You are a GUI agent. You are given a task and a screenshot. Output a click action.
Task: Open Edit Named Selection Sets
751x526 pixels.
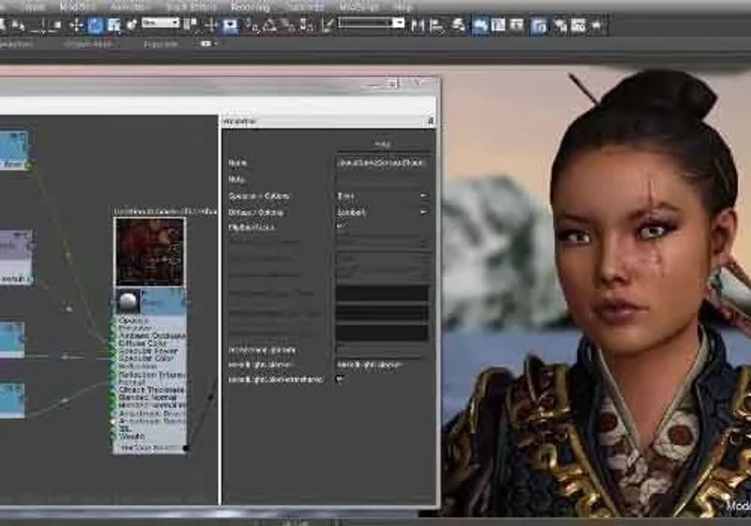[327, 25]
